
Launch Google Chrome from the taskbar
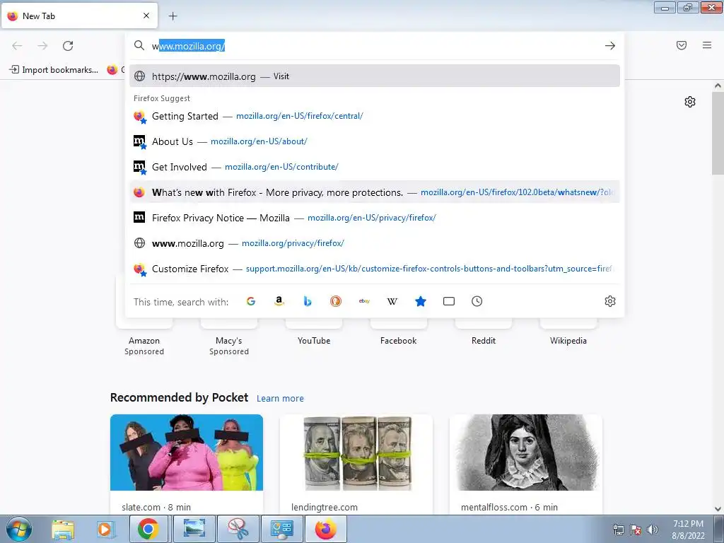click(x=148, y=529)
